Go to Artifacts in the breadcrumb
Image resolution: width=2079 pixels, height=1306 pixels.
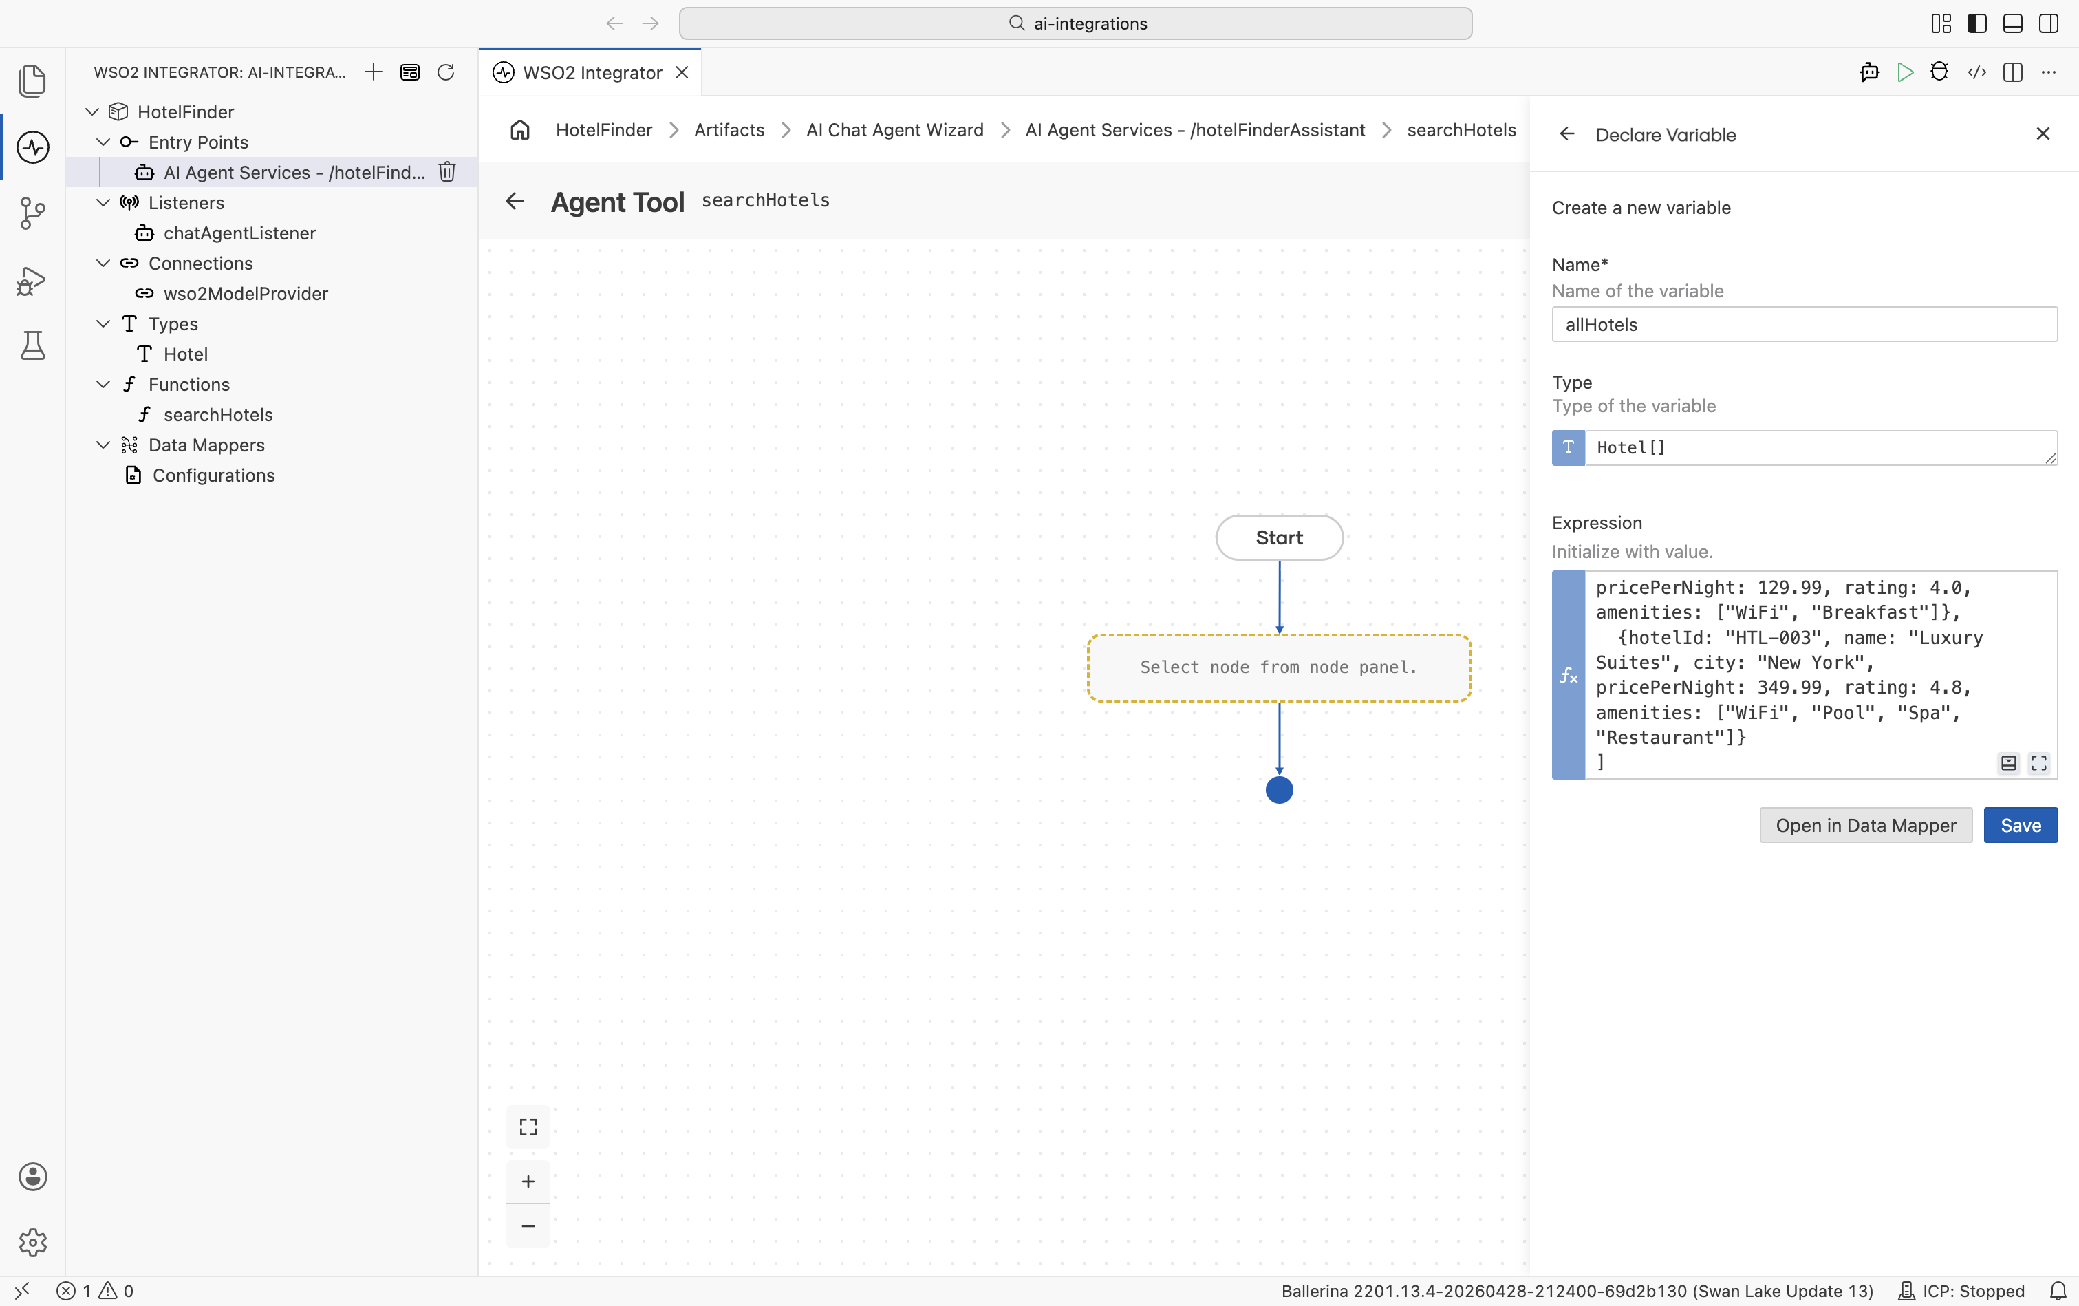(x=729, y=129)
